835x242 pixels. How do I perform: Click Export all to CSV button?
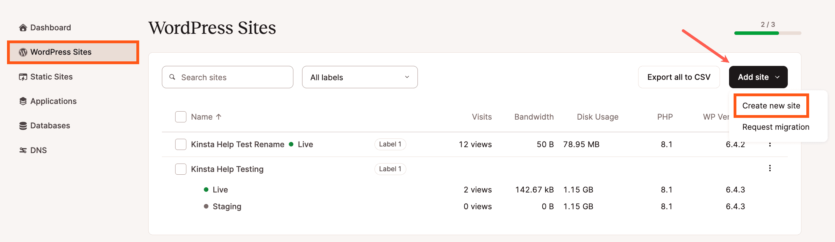[x=679, y=77]
